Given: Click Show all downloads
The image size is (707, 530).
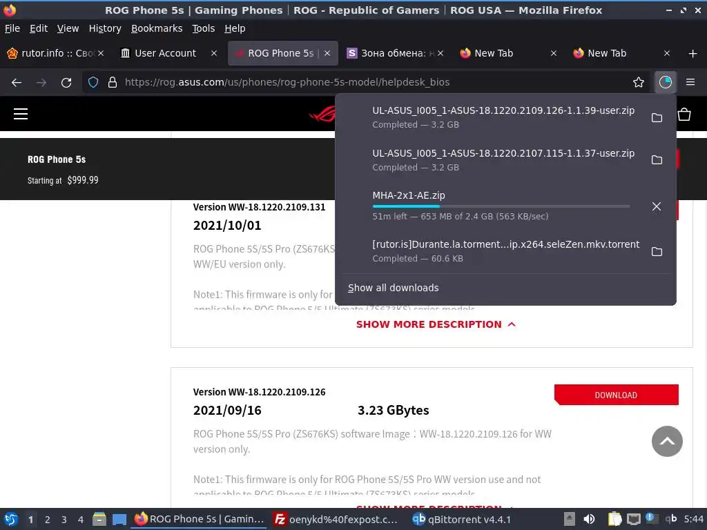Looking at the screenshot, I should coord(393,288).
